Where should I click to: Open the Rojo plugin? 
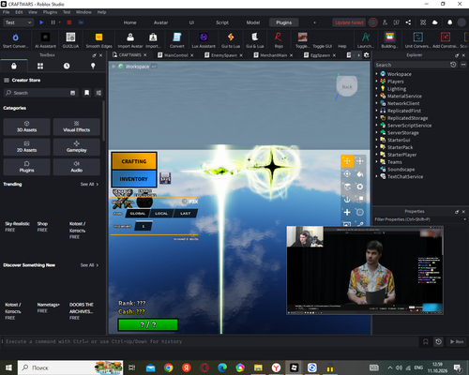click(x=279, y=40)
